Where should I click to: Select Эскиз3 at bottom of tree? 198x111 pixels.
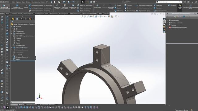coord(18,60)
